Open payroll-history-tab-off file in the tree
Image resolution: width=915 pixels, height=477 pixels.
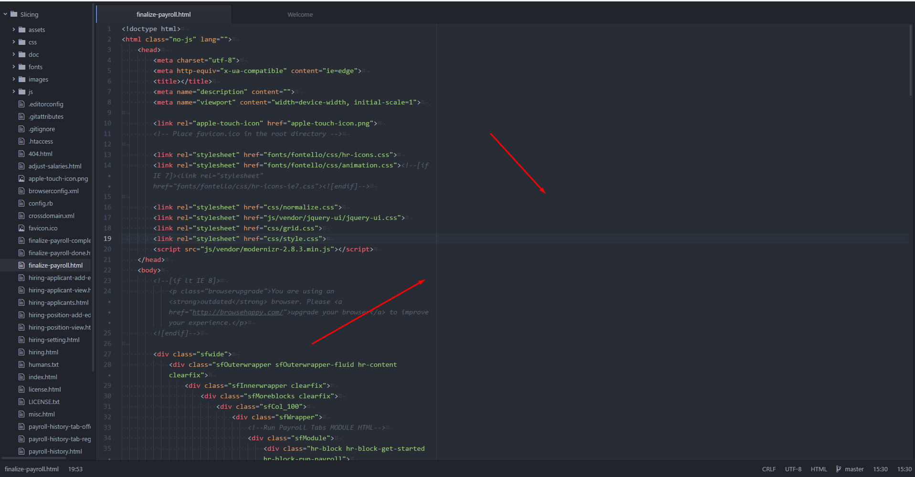pyautogui.click(x=60, y=426)
